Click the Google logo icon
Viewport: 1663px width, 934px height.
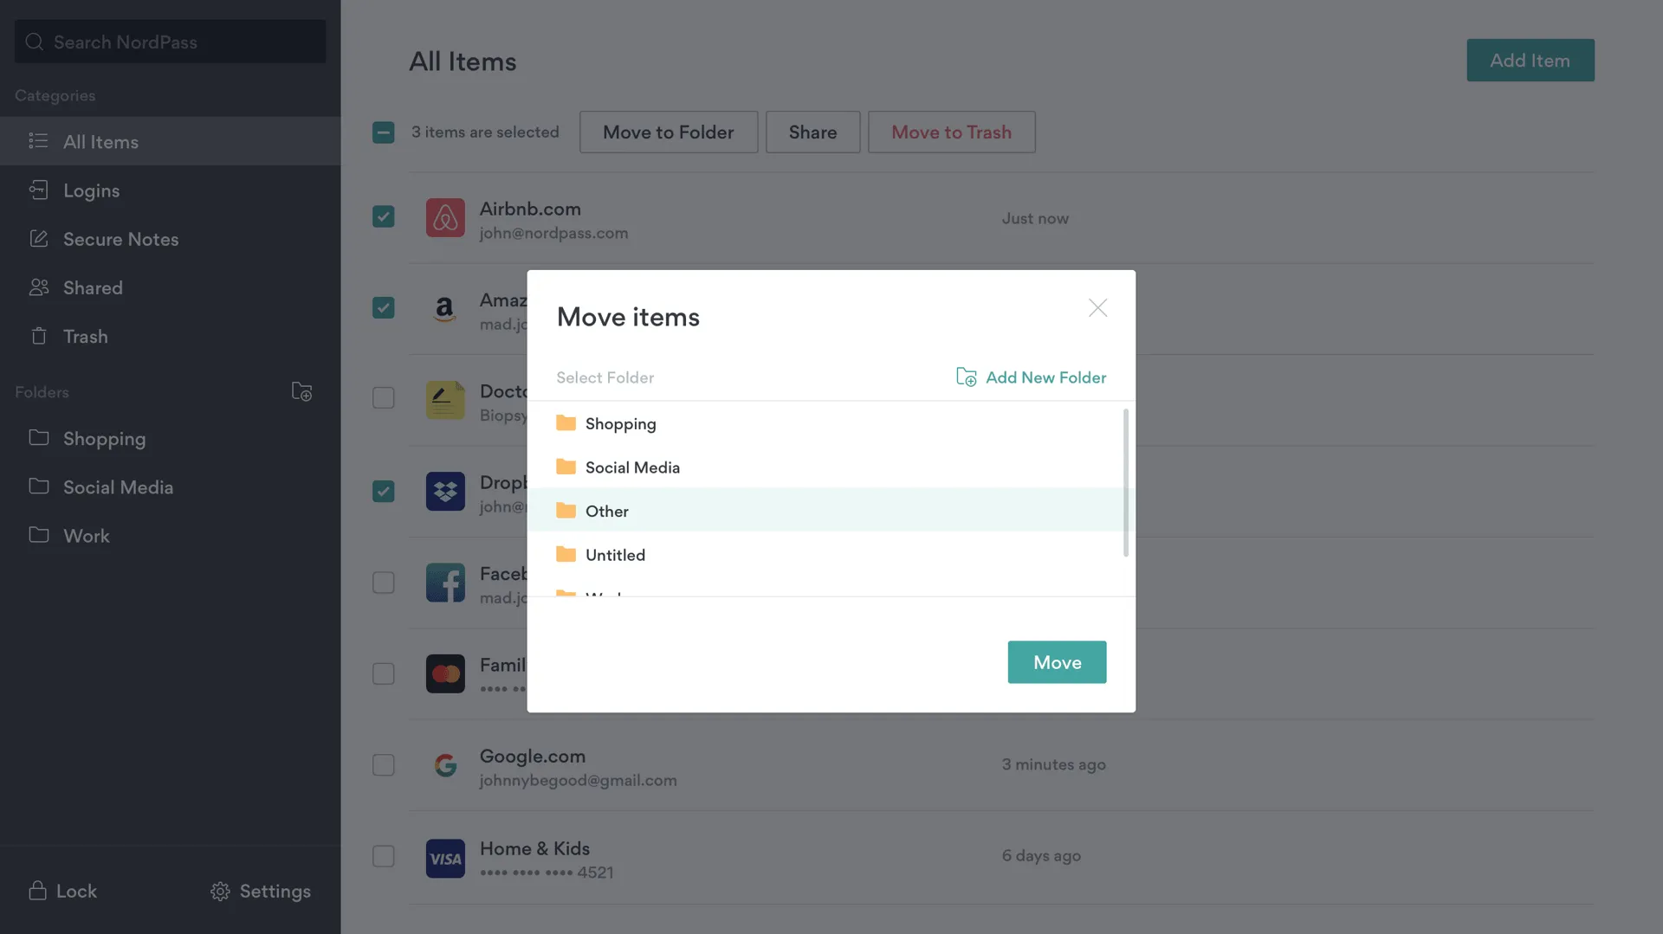[445, 765]
